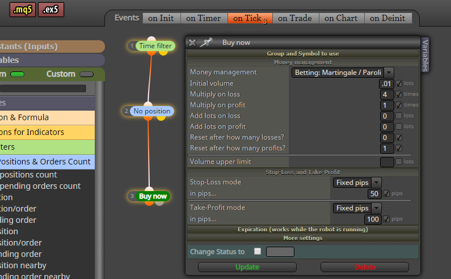The image size is (451, 279).
Task: Toggle Multiply on profit checkbox
Action: (x=399, y=105)
